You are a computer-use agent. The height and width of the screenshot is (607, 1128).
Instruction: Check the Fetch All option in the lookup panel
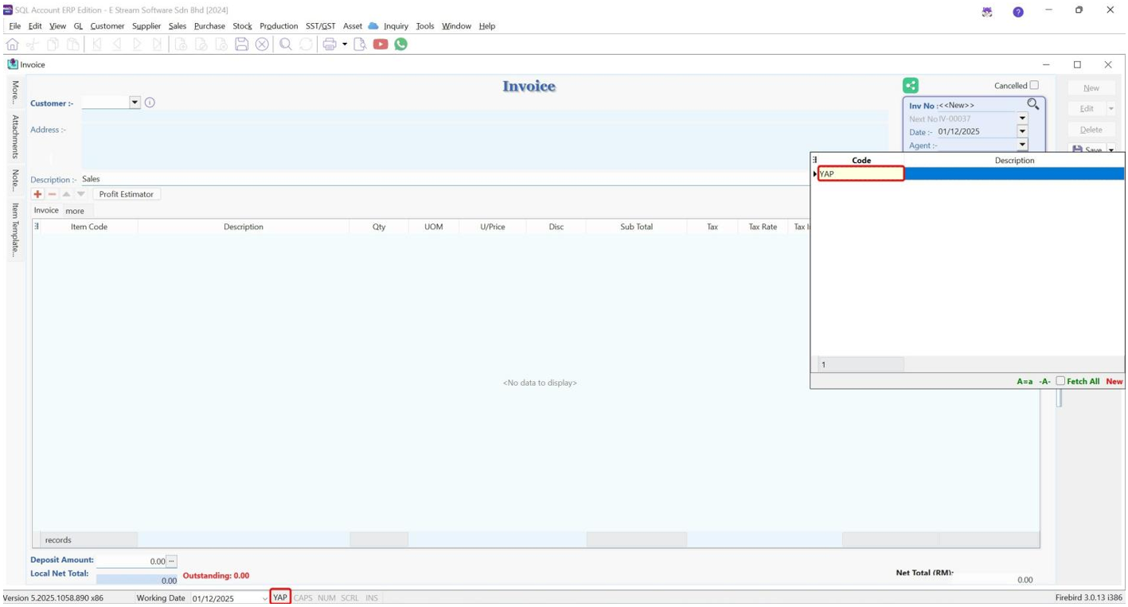pyautogui.click(x=1060, y=381)
